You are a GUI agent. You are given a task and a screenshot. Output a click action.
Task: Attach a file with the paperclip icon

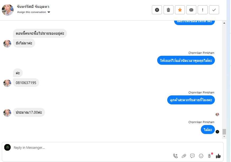tap(184, 156)
